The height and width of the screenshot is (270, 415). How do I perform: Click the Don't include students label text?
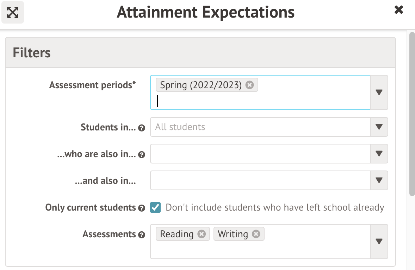(274, 207)
